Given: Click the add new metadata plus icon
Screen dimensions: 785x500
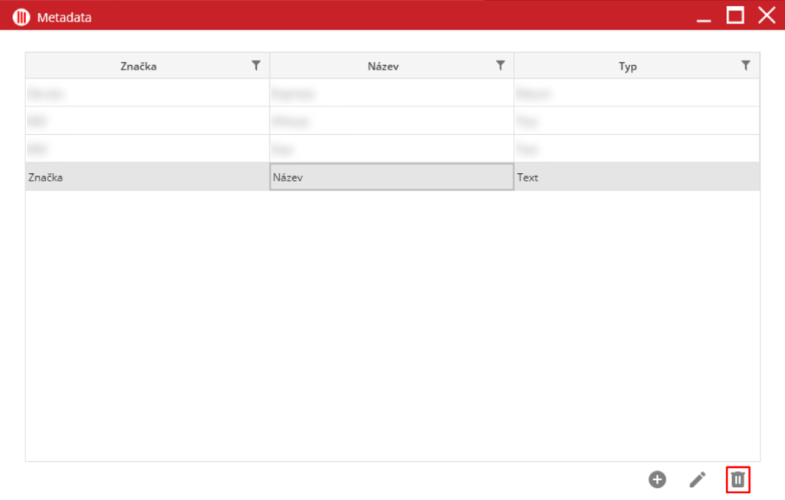Looking at the screenshot, I should [x=657, y=479].
